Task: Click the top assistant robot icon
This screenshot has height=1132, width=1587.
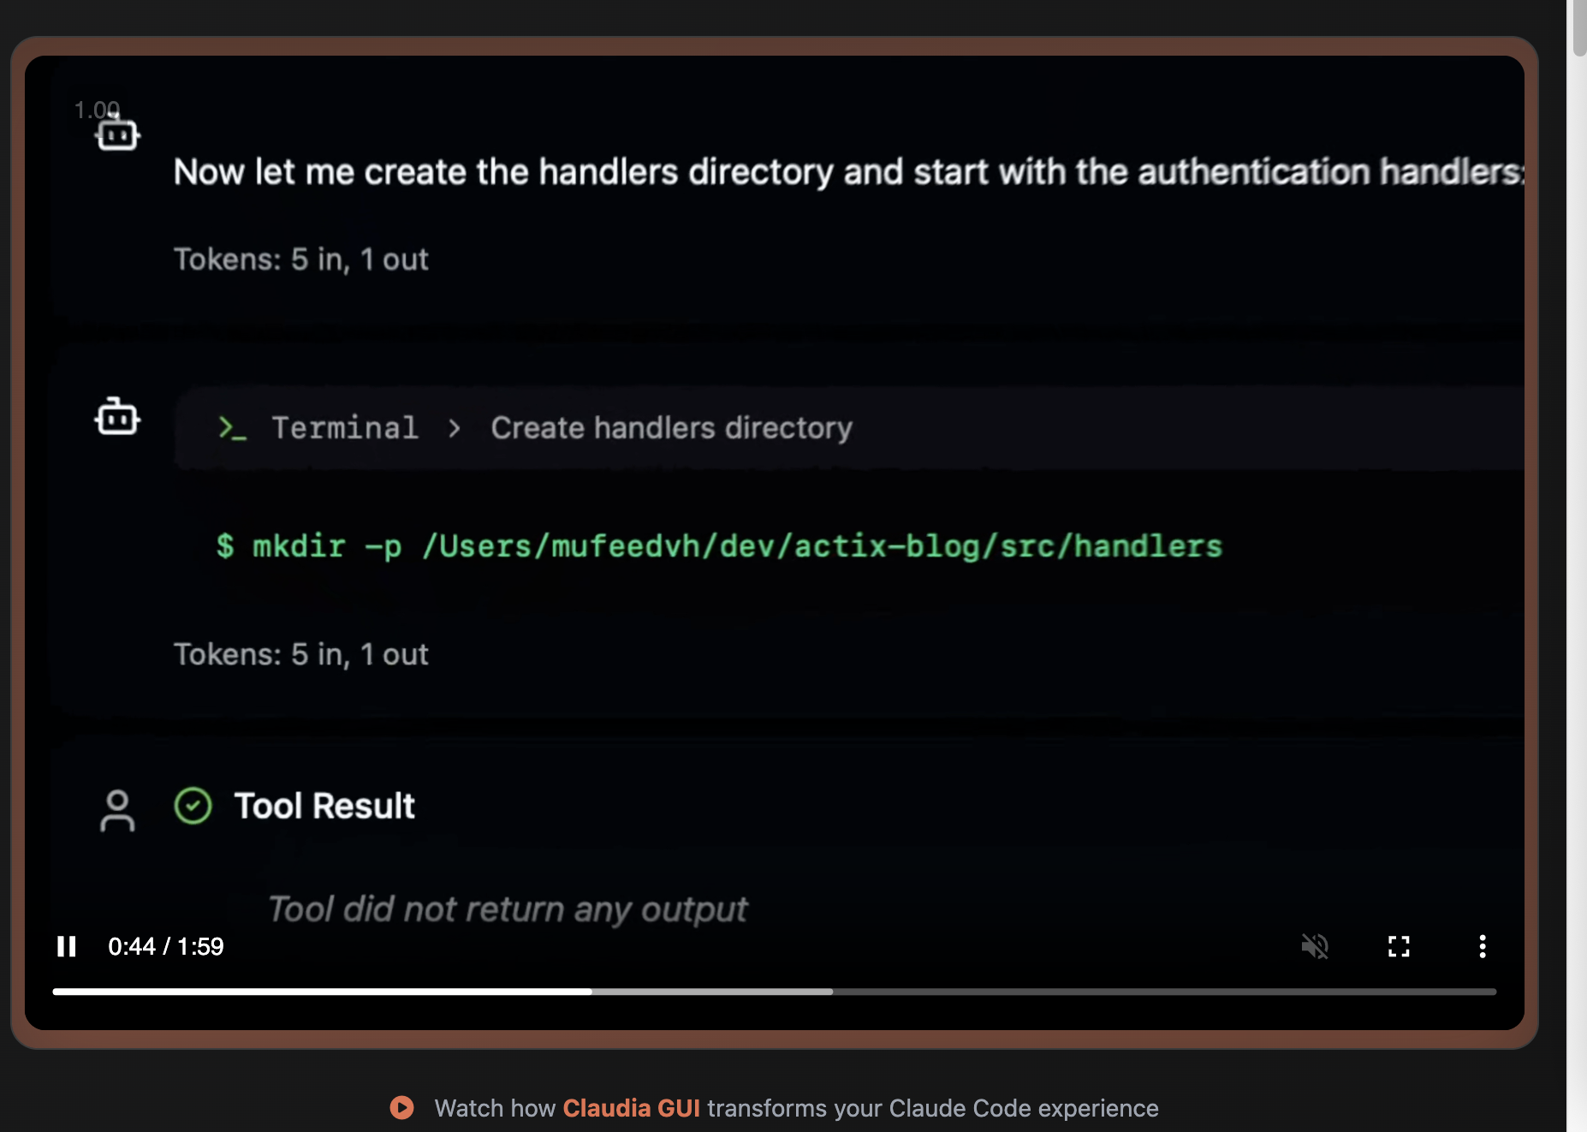Action: (x=117, y=134)
